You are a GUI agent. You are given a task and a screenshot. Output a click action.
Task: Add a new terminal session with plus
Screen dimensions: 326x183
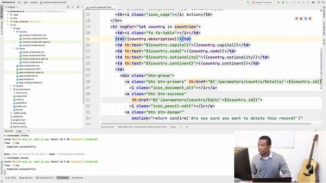coord(29,131)
